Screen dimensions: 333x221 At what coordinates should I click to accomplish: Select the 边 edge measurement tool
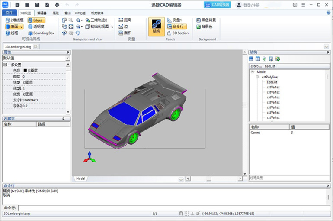[123, 26]
